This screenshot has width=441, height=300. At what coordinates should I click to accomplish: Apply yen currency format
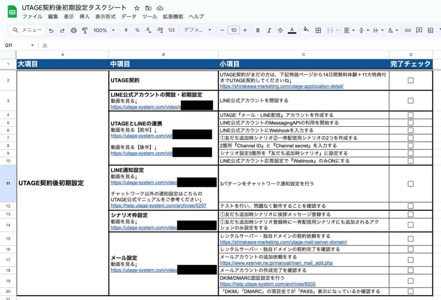pyautogui.click(x=126, y=30)
